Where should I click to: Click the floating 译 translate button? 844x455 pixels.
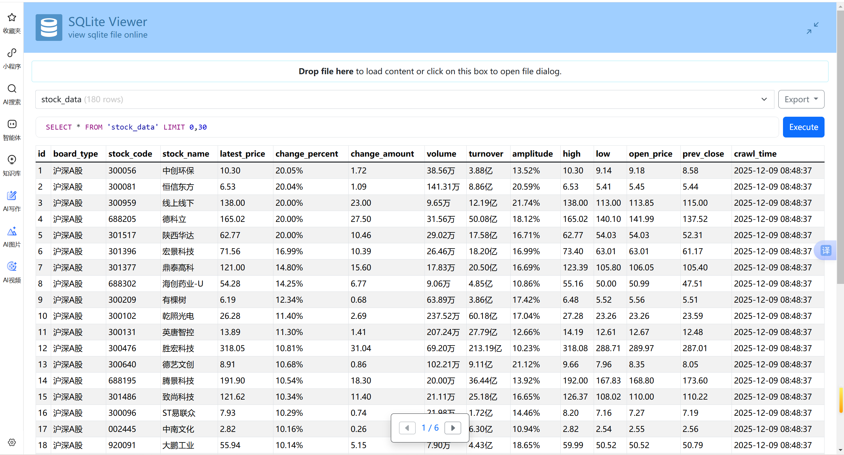coord(826,251)
